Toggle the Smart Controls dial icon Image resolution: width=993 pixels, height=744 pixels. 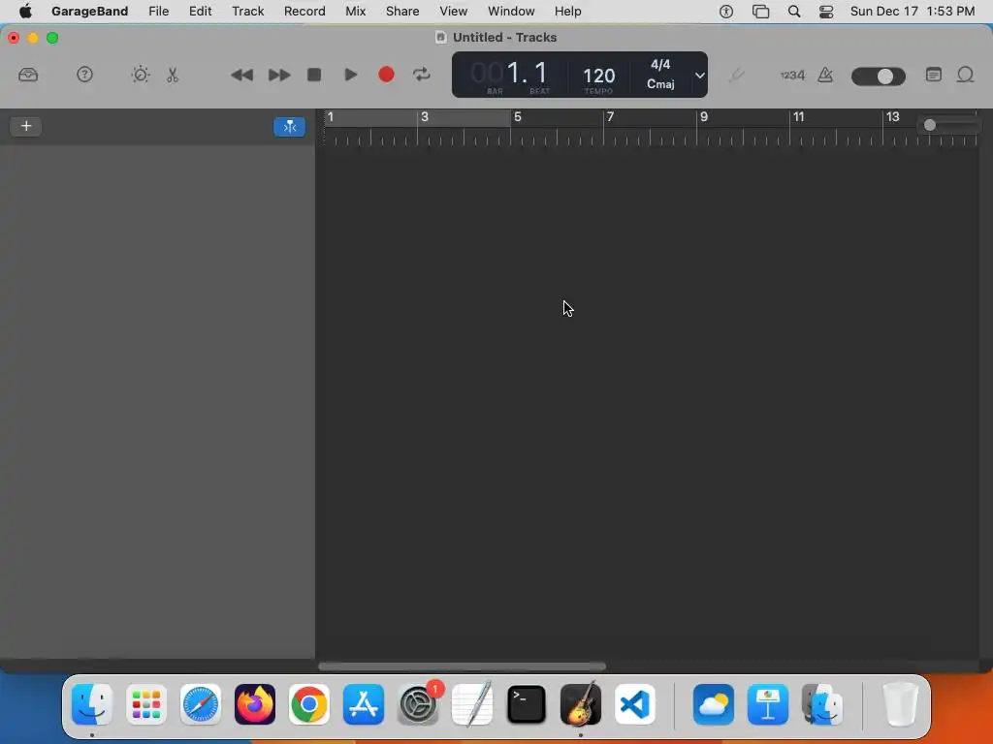(x=141, y=75)
